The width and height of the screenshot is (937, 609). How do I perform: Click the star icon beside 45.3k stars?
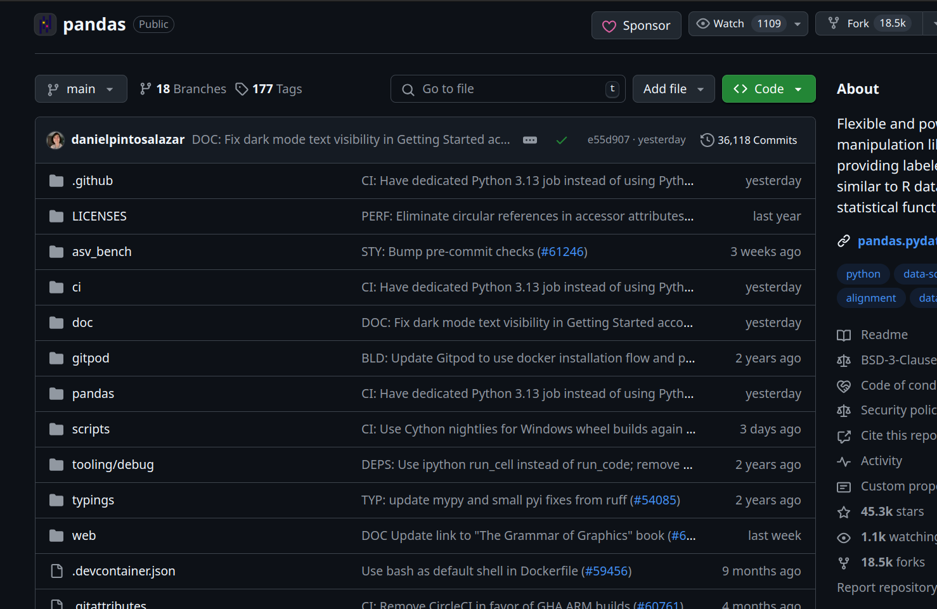click(x=844, y=512)
